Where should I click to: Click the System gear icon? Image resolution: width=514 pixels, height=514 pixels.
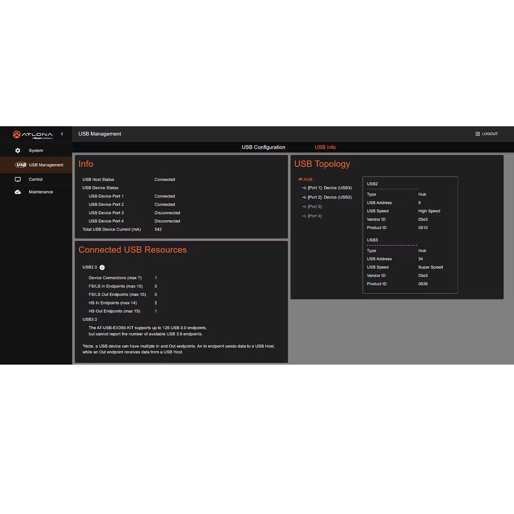click(x=18, y=150)
